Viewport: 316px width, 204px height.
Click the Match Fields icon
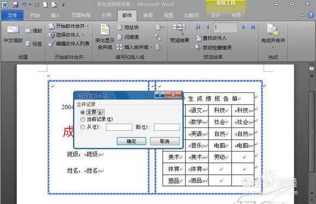click(x=158, y=37)
